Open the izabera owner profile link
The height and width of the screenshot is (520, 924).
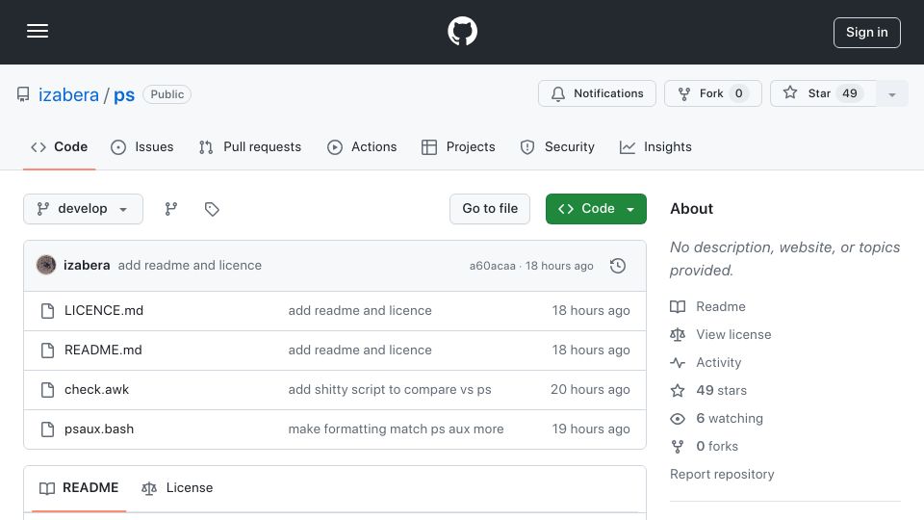(x=68, y=94)
